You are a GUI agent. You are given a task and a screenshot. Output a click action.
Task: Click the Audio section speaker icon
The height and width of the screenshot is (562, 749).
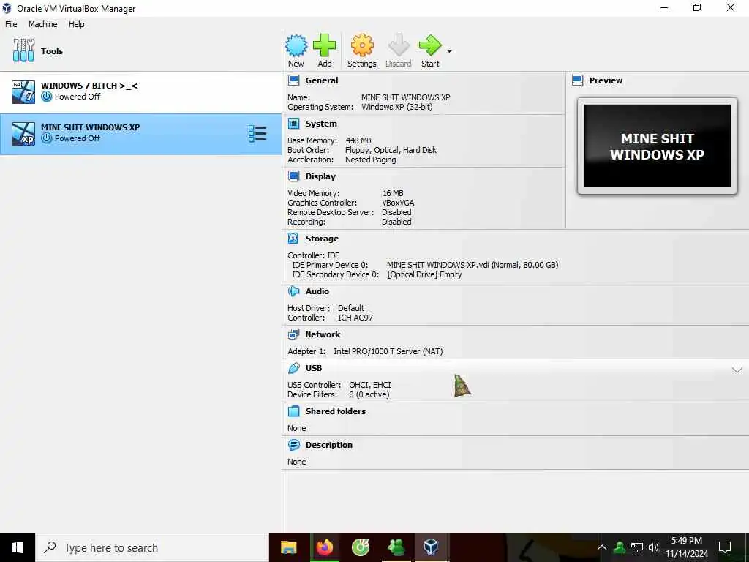coord(294,291)
